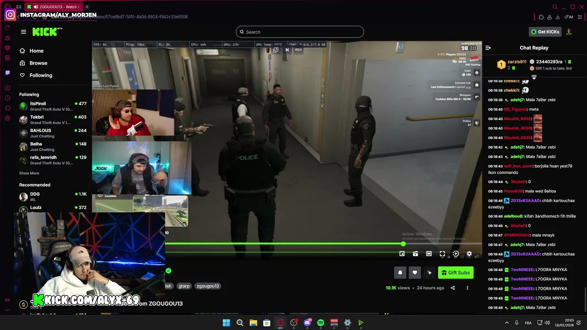587x330 pixels.
Task: Open the Aria AI button in the toolbar
Action: point(569,17)
